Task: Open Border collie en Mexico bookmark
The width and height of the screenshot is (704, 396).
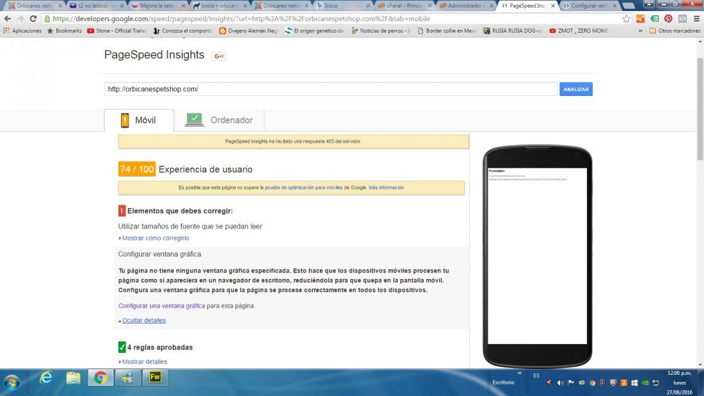Action: (447, 31)
